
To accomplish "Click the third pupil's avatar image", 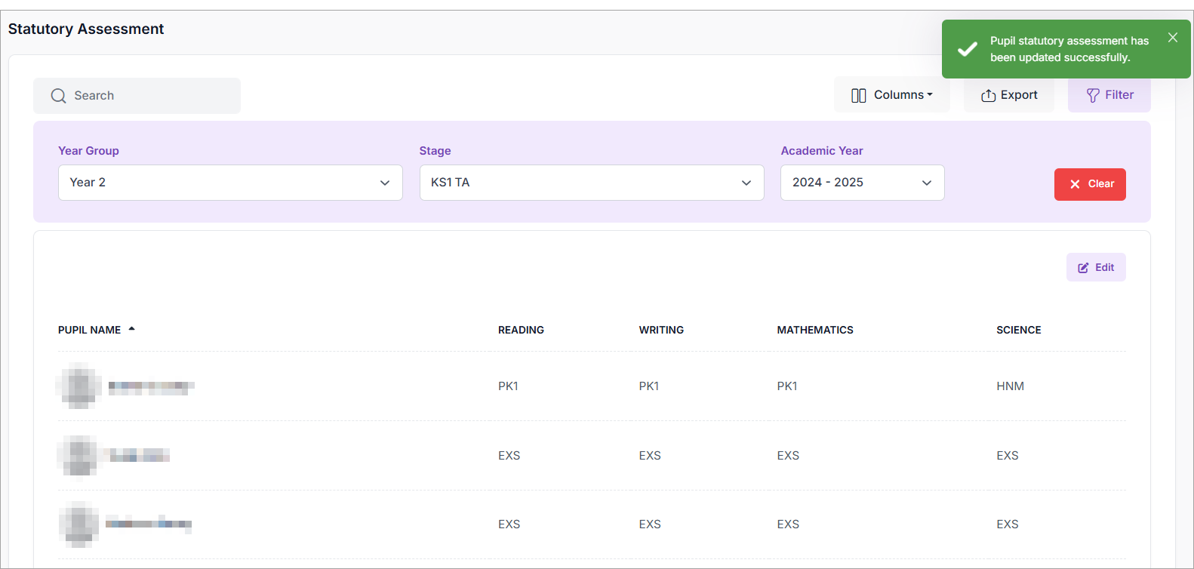I will (x=79, y=524).
